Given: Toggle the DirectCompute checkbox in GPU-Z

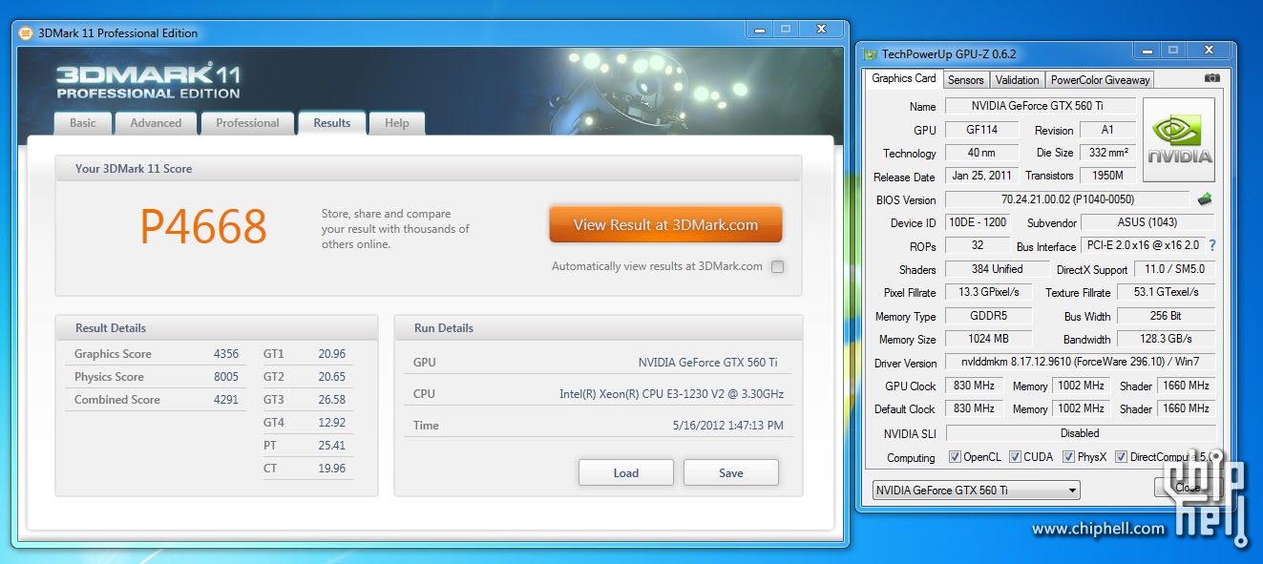Looking at the screenshot, I should coord(1121,457).
